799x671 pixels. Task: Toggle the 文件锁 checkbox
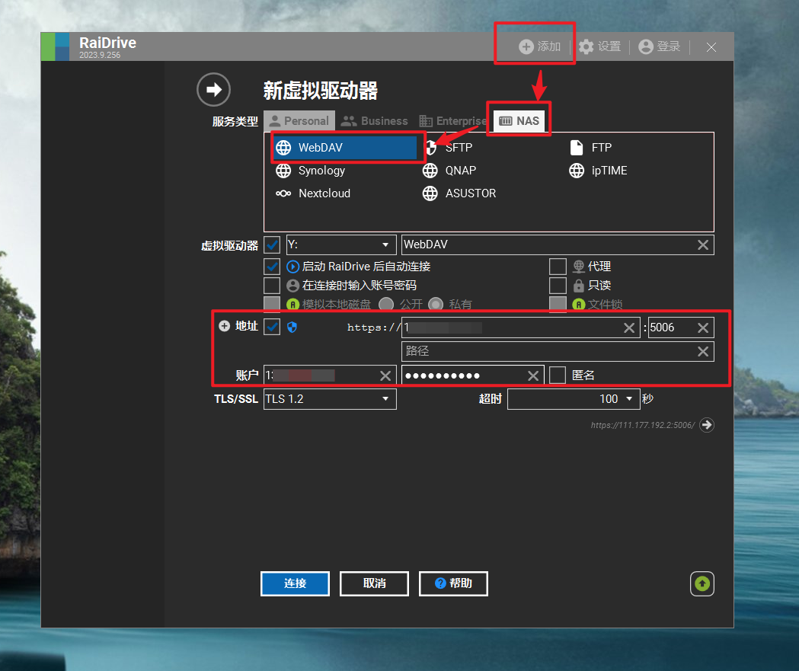[558, 304]
